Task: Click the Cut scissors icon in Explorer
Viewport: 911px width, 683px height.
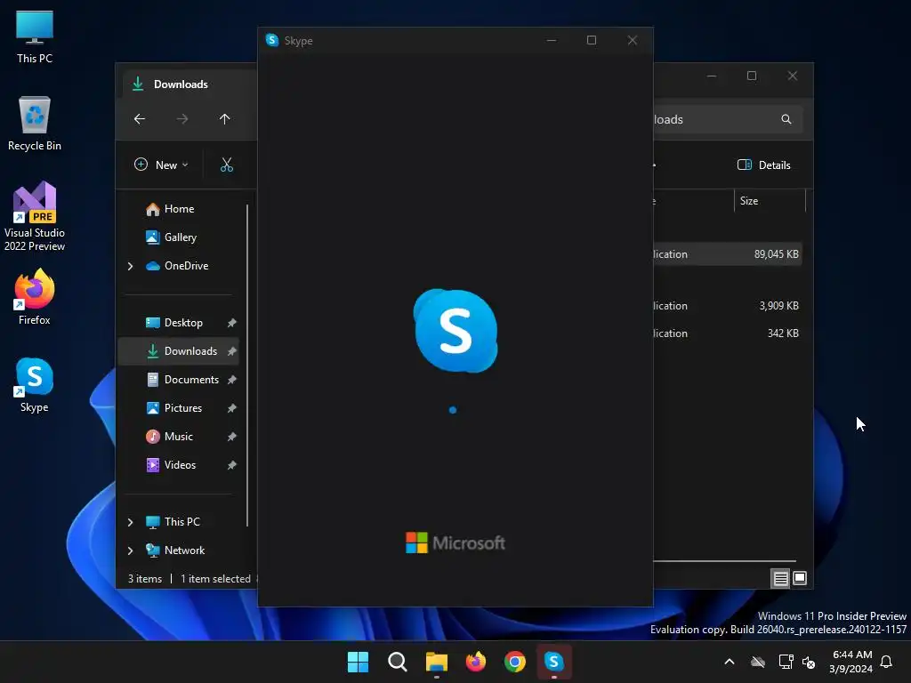Action: (x=227, y=165)
